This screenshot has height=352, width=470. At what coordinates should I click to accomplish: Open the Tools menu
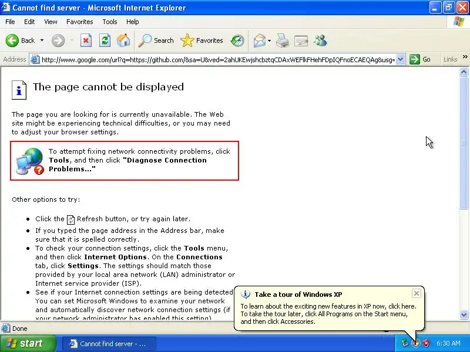pyautogui.click(x=110, y=22)
